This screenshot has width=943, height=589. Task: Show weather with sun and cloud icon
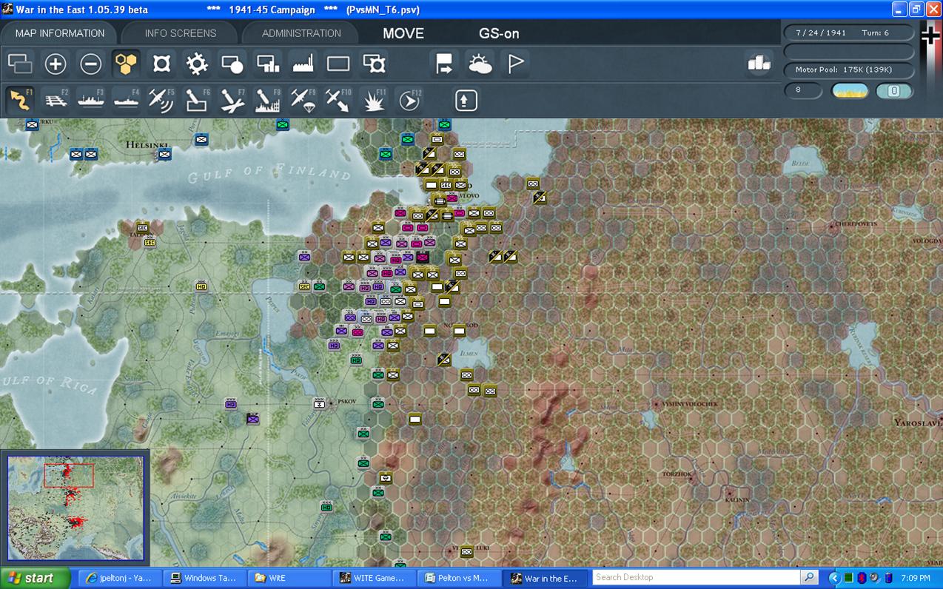480,64
